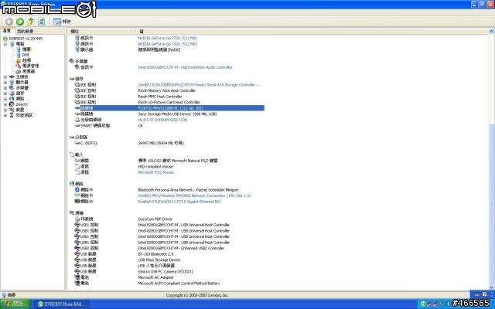Image resolution: width=495 pixels, height=309 pixels.
Task: Click the EVEREST Home Edition taskbar button
Action: click(62, 304)
